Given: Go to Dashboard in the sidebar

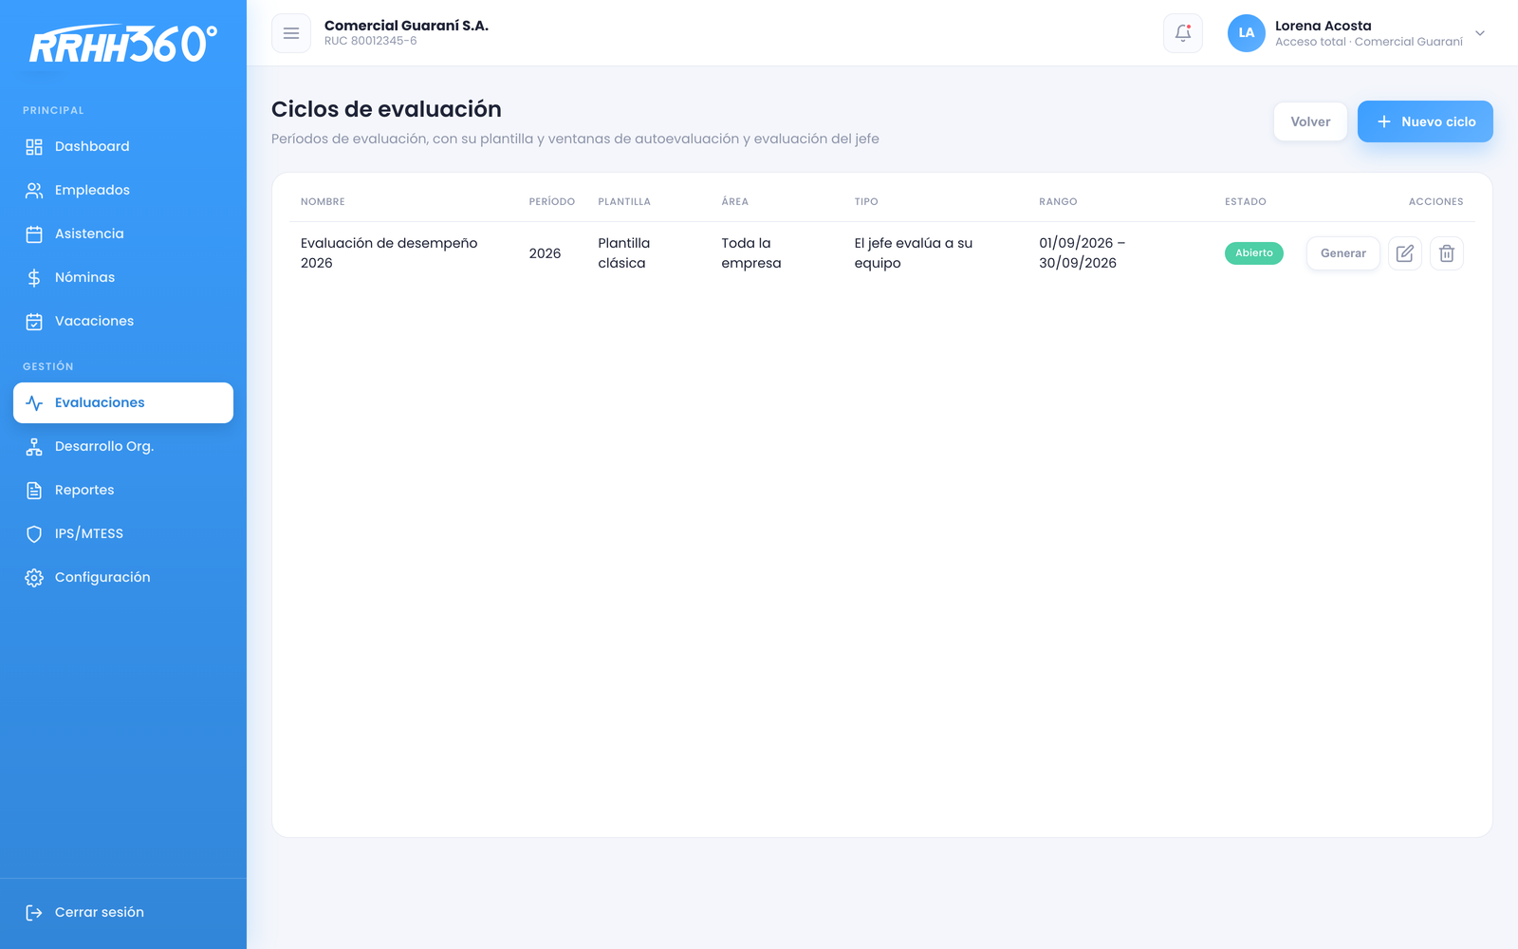Looking at the screenshot, I should click(123, 146).
